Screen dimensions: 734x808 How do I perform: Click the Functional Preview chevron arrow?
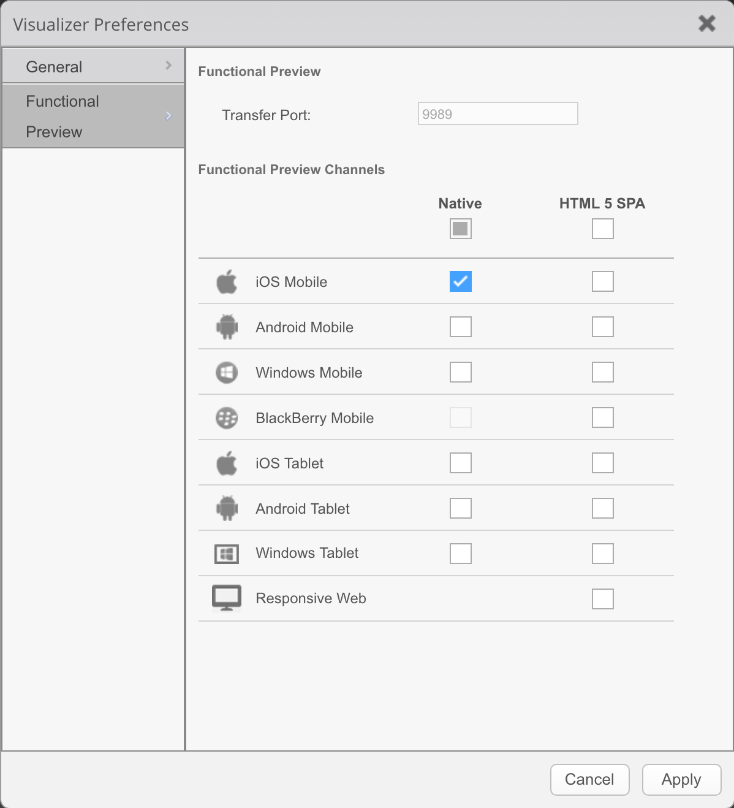pyautogui.click(x=168, y=116)
